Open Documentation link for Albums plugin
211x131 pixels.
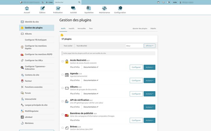coord(91,94)
